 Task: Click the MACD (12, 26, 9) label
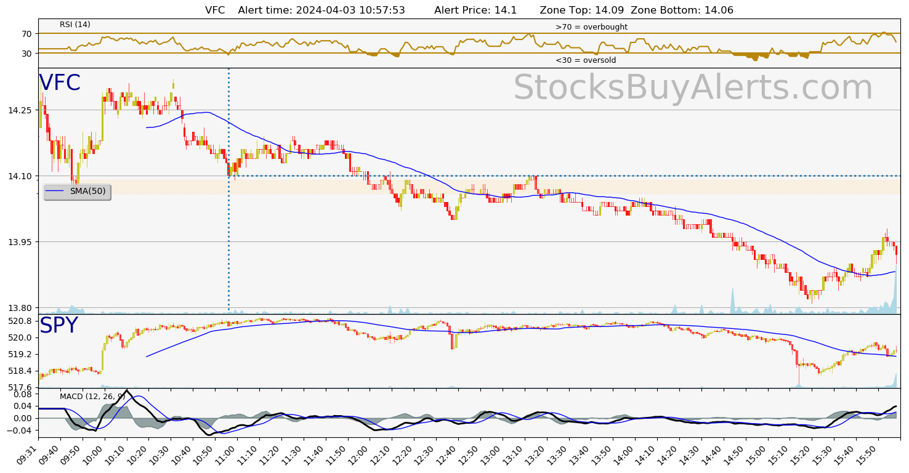pos(92,397)
